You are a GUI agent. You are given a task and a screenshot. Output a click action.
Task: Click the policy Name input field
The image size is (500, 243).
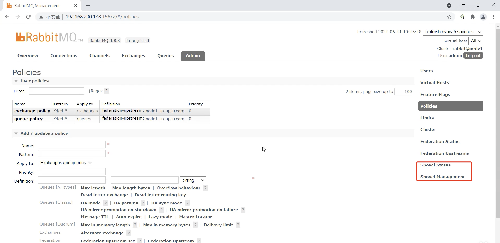[x=72, y=145]
